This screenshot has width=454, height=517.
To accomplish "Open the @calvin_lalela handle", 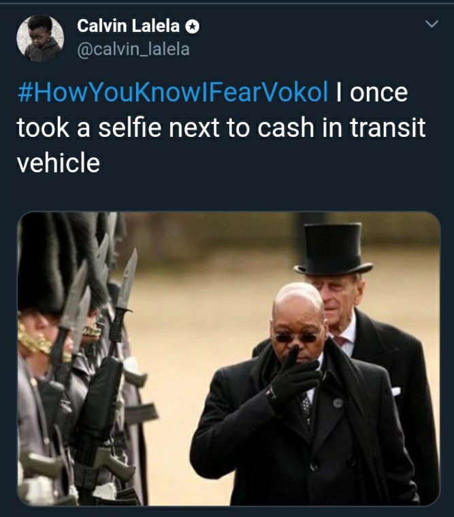I will [133, 50].
